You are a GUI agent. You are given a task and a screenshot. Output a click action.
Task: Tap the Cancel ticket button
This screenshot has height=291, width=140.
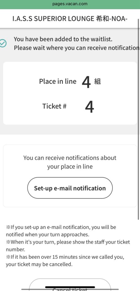point(70,285)
